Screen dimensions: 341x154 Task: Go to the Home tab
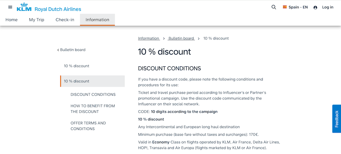12,20
